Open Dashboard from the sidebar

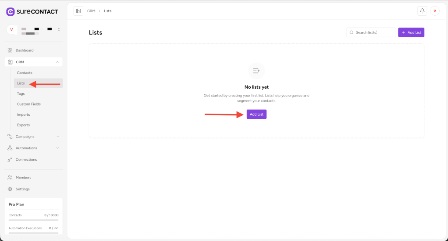[x=24, y=50]
